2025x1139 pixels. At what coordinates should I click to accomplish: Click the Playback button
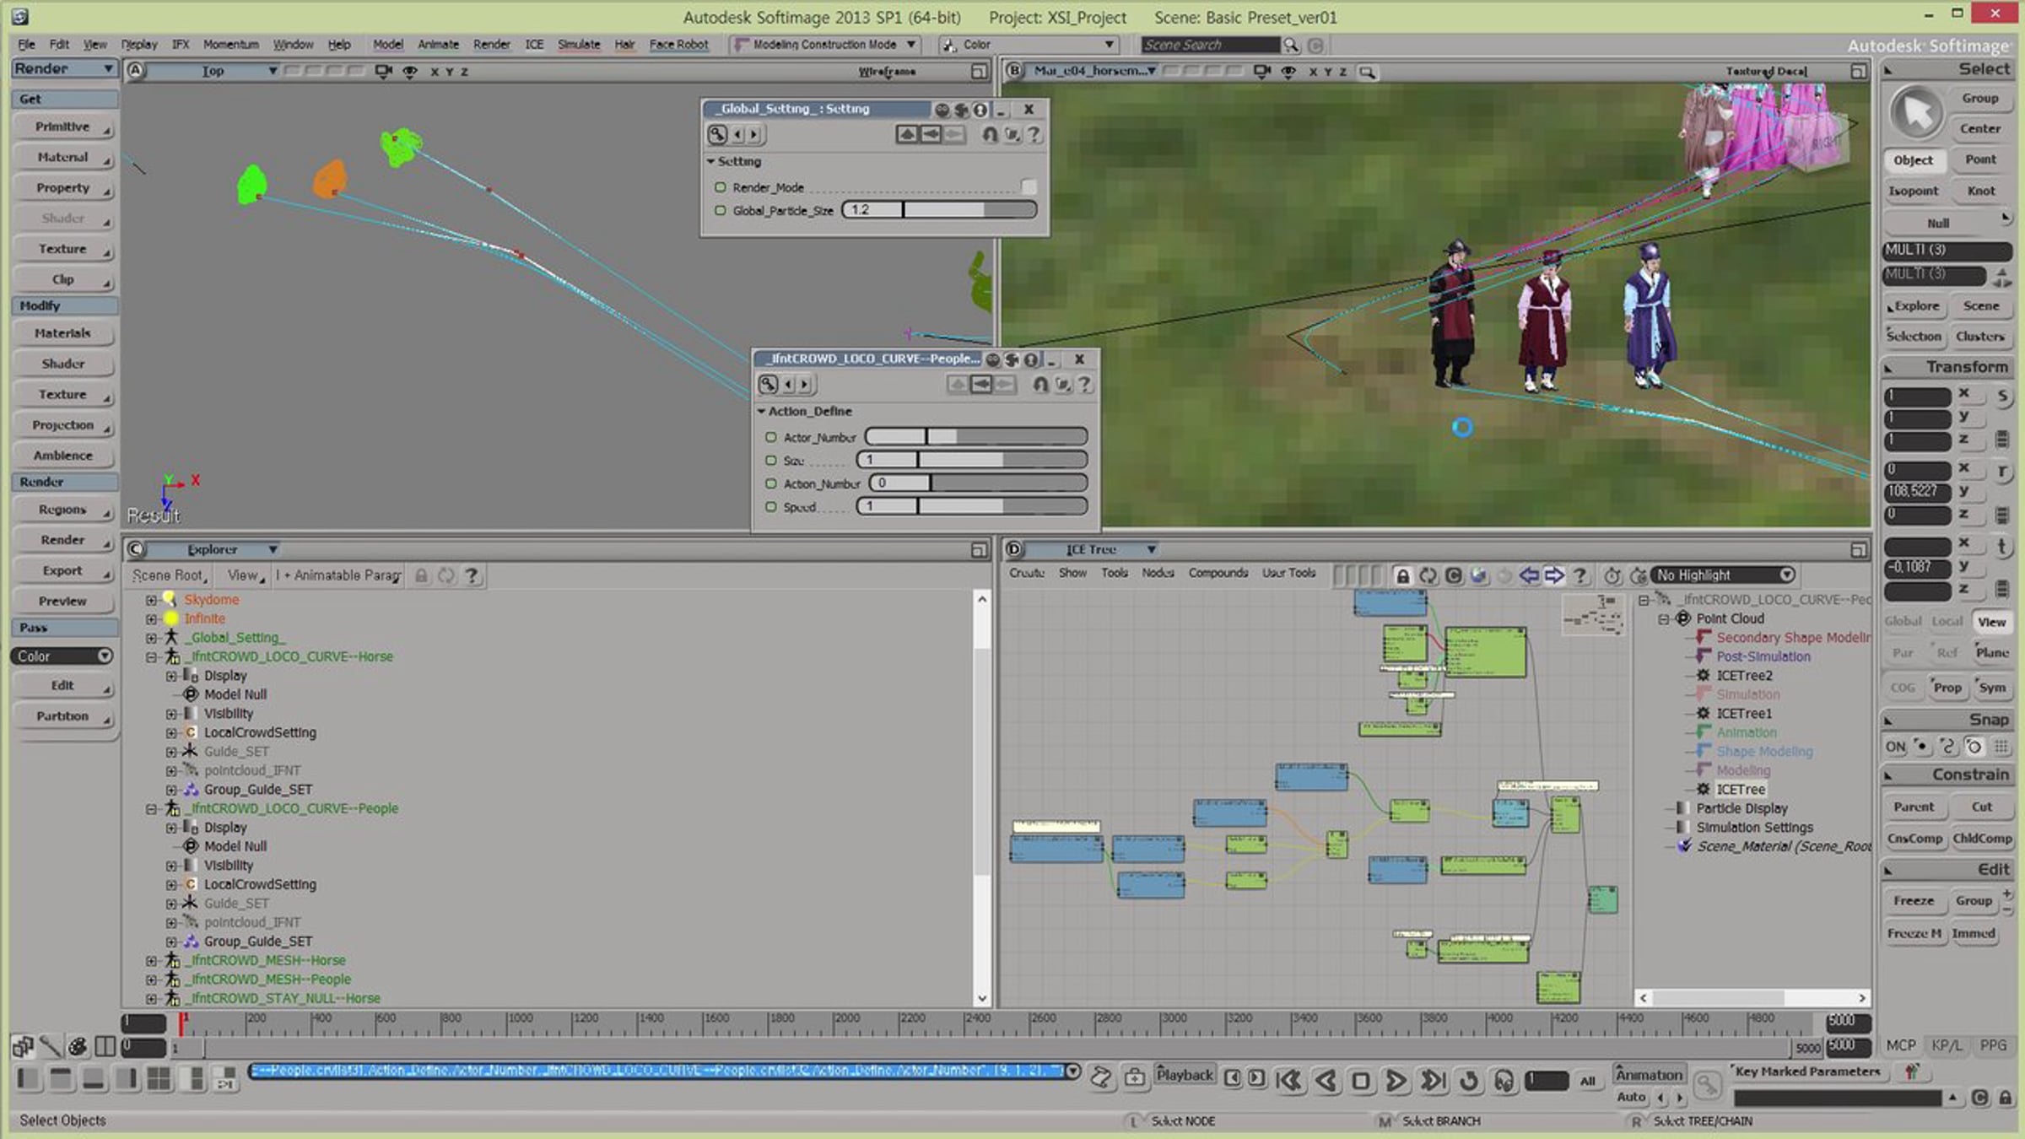coord(1185,1075)
